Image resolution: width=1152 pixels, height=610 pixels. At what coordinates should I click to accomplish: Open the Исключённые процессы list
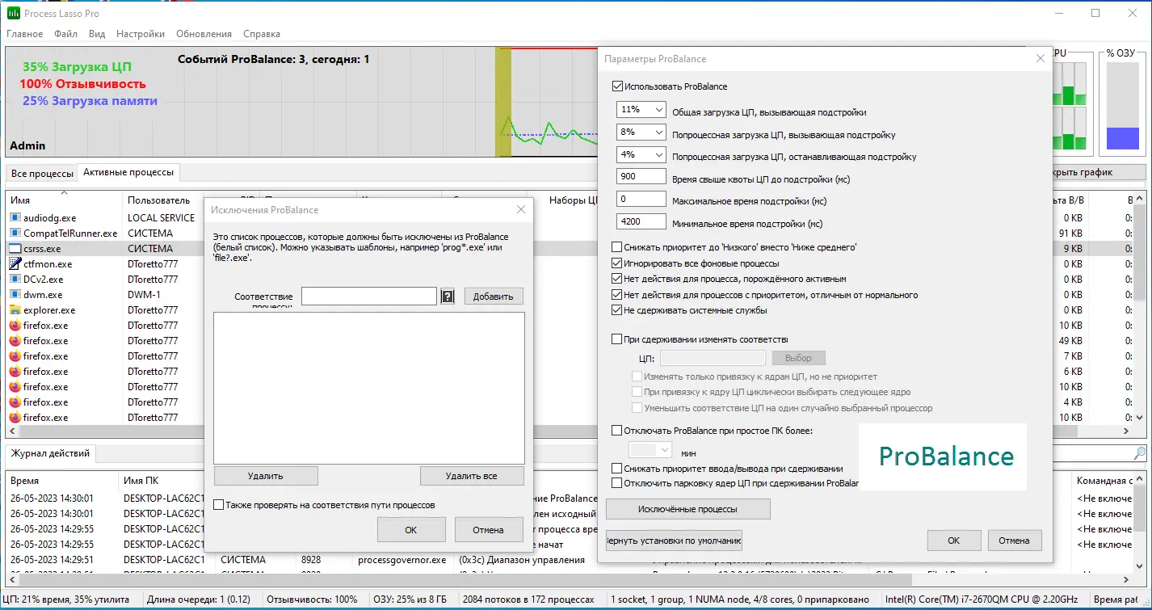coord(688,509)
